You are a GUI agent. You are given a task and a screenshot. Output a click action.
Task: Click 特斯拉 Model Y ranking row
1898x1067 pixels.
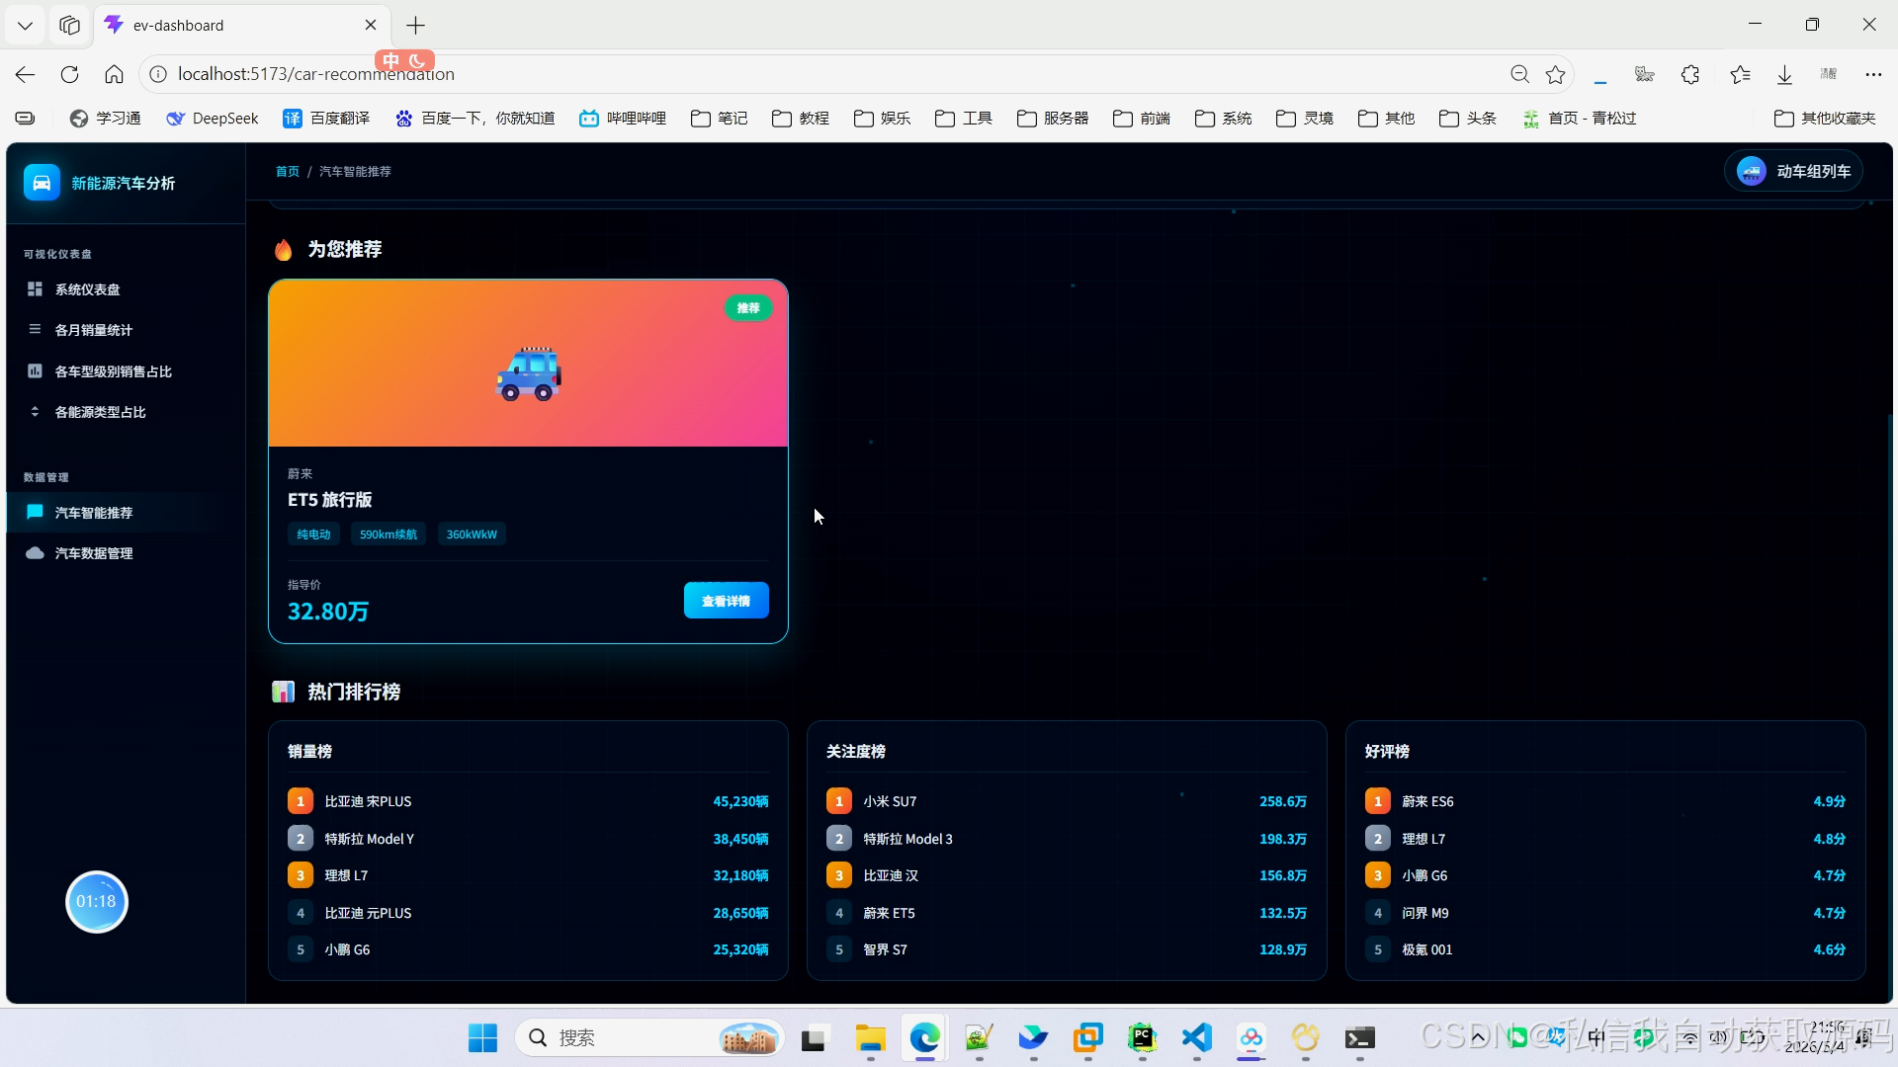coord(528,839)
